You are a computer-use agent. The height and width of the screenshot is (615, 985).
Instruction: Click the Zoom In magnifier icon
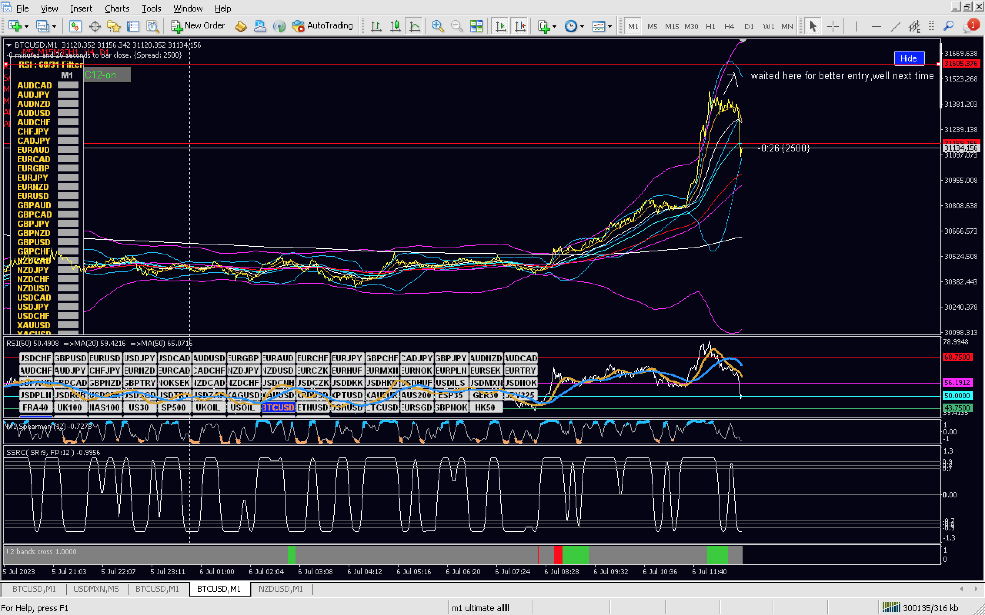pos(437,27)
